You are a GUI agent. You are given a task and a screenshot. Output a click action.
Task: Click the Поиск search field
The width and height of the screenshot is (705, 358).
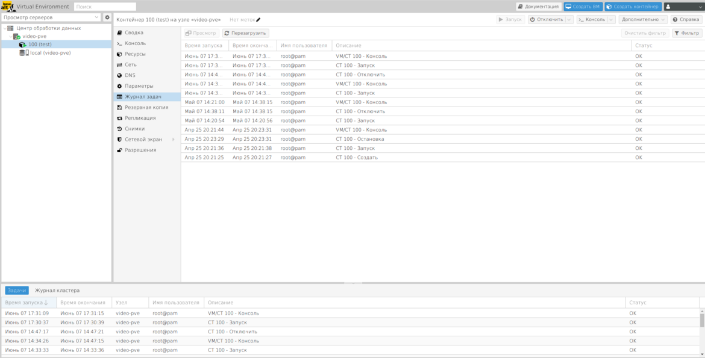(x=105, y=7)
